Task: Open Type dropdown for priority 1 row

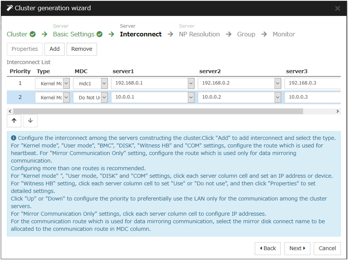Action: tap(66, 83)
